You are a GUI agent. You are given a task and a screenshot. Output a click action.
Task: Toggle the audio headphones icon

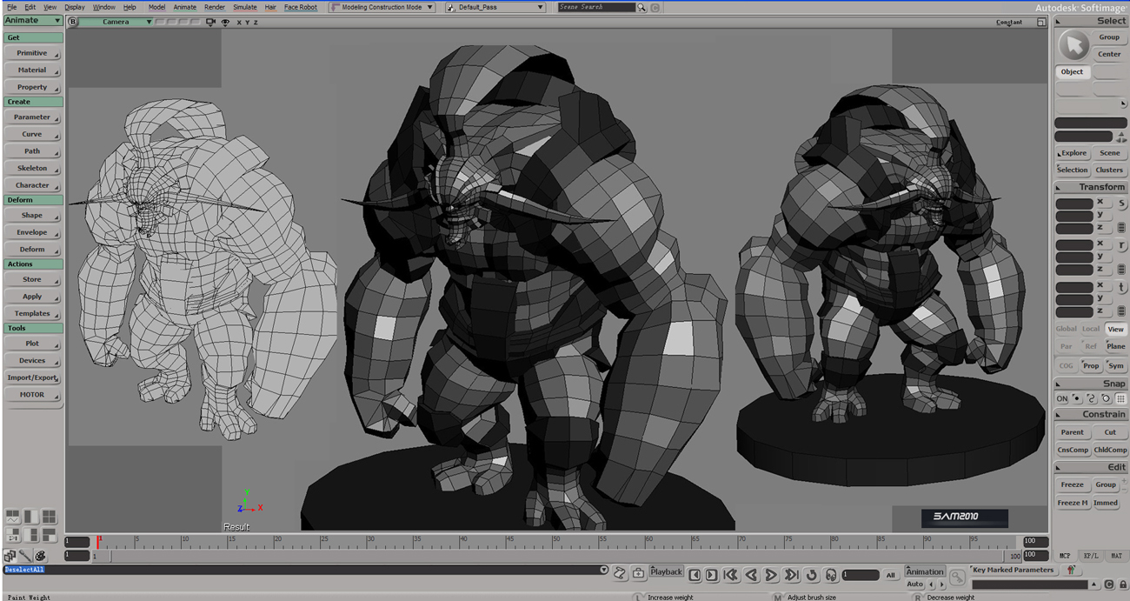click(x=831, y=575)
